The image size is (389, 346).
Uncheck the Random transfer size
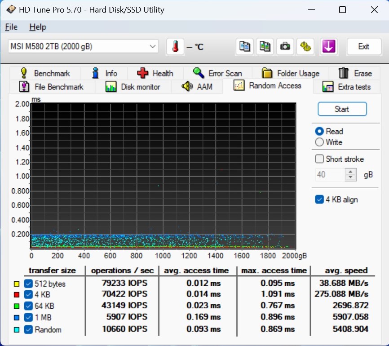[x=28, y=330]
